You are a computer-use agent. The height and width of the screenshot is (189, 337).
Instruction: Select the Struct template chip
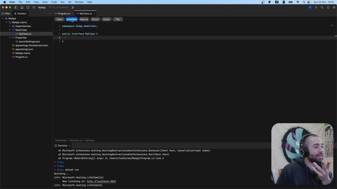pos(95,19)
